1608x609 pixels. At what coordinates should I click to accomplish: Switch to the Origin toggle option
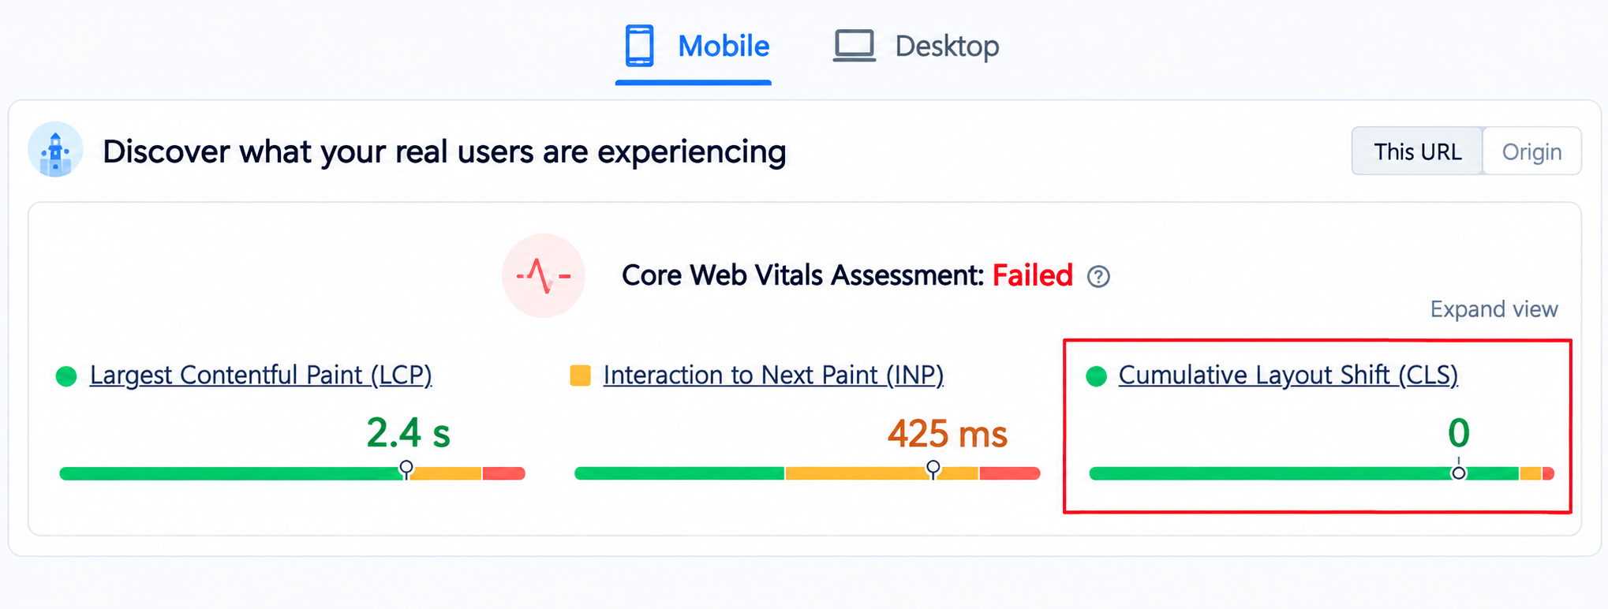tap(1531, 151)
